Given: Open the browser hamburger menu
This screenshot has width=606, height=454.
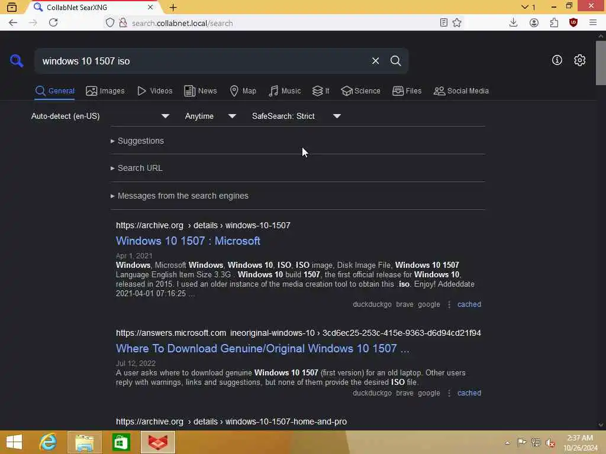Looking at the screenshot, I should point(593,23).
